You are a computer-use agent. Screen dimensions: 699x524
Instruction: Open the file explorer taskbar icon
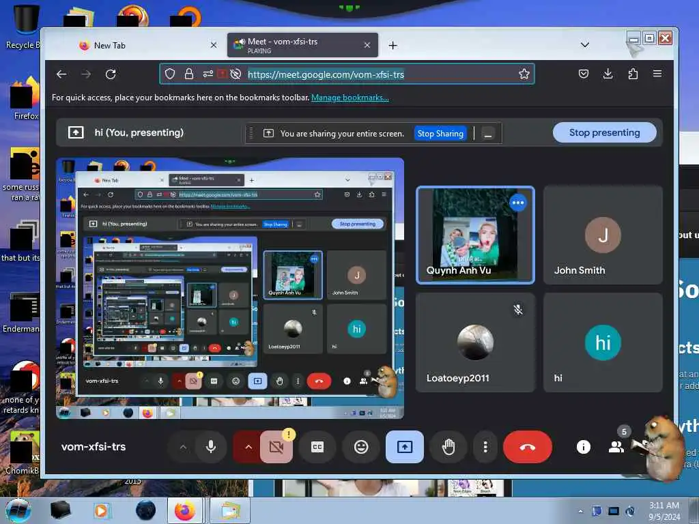229,510
